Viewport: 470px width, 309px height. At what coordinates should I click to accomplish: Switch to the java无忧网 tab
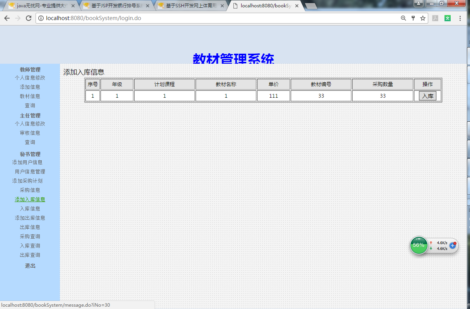coord(42,6)
